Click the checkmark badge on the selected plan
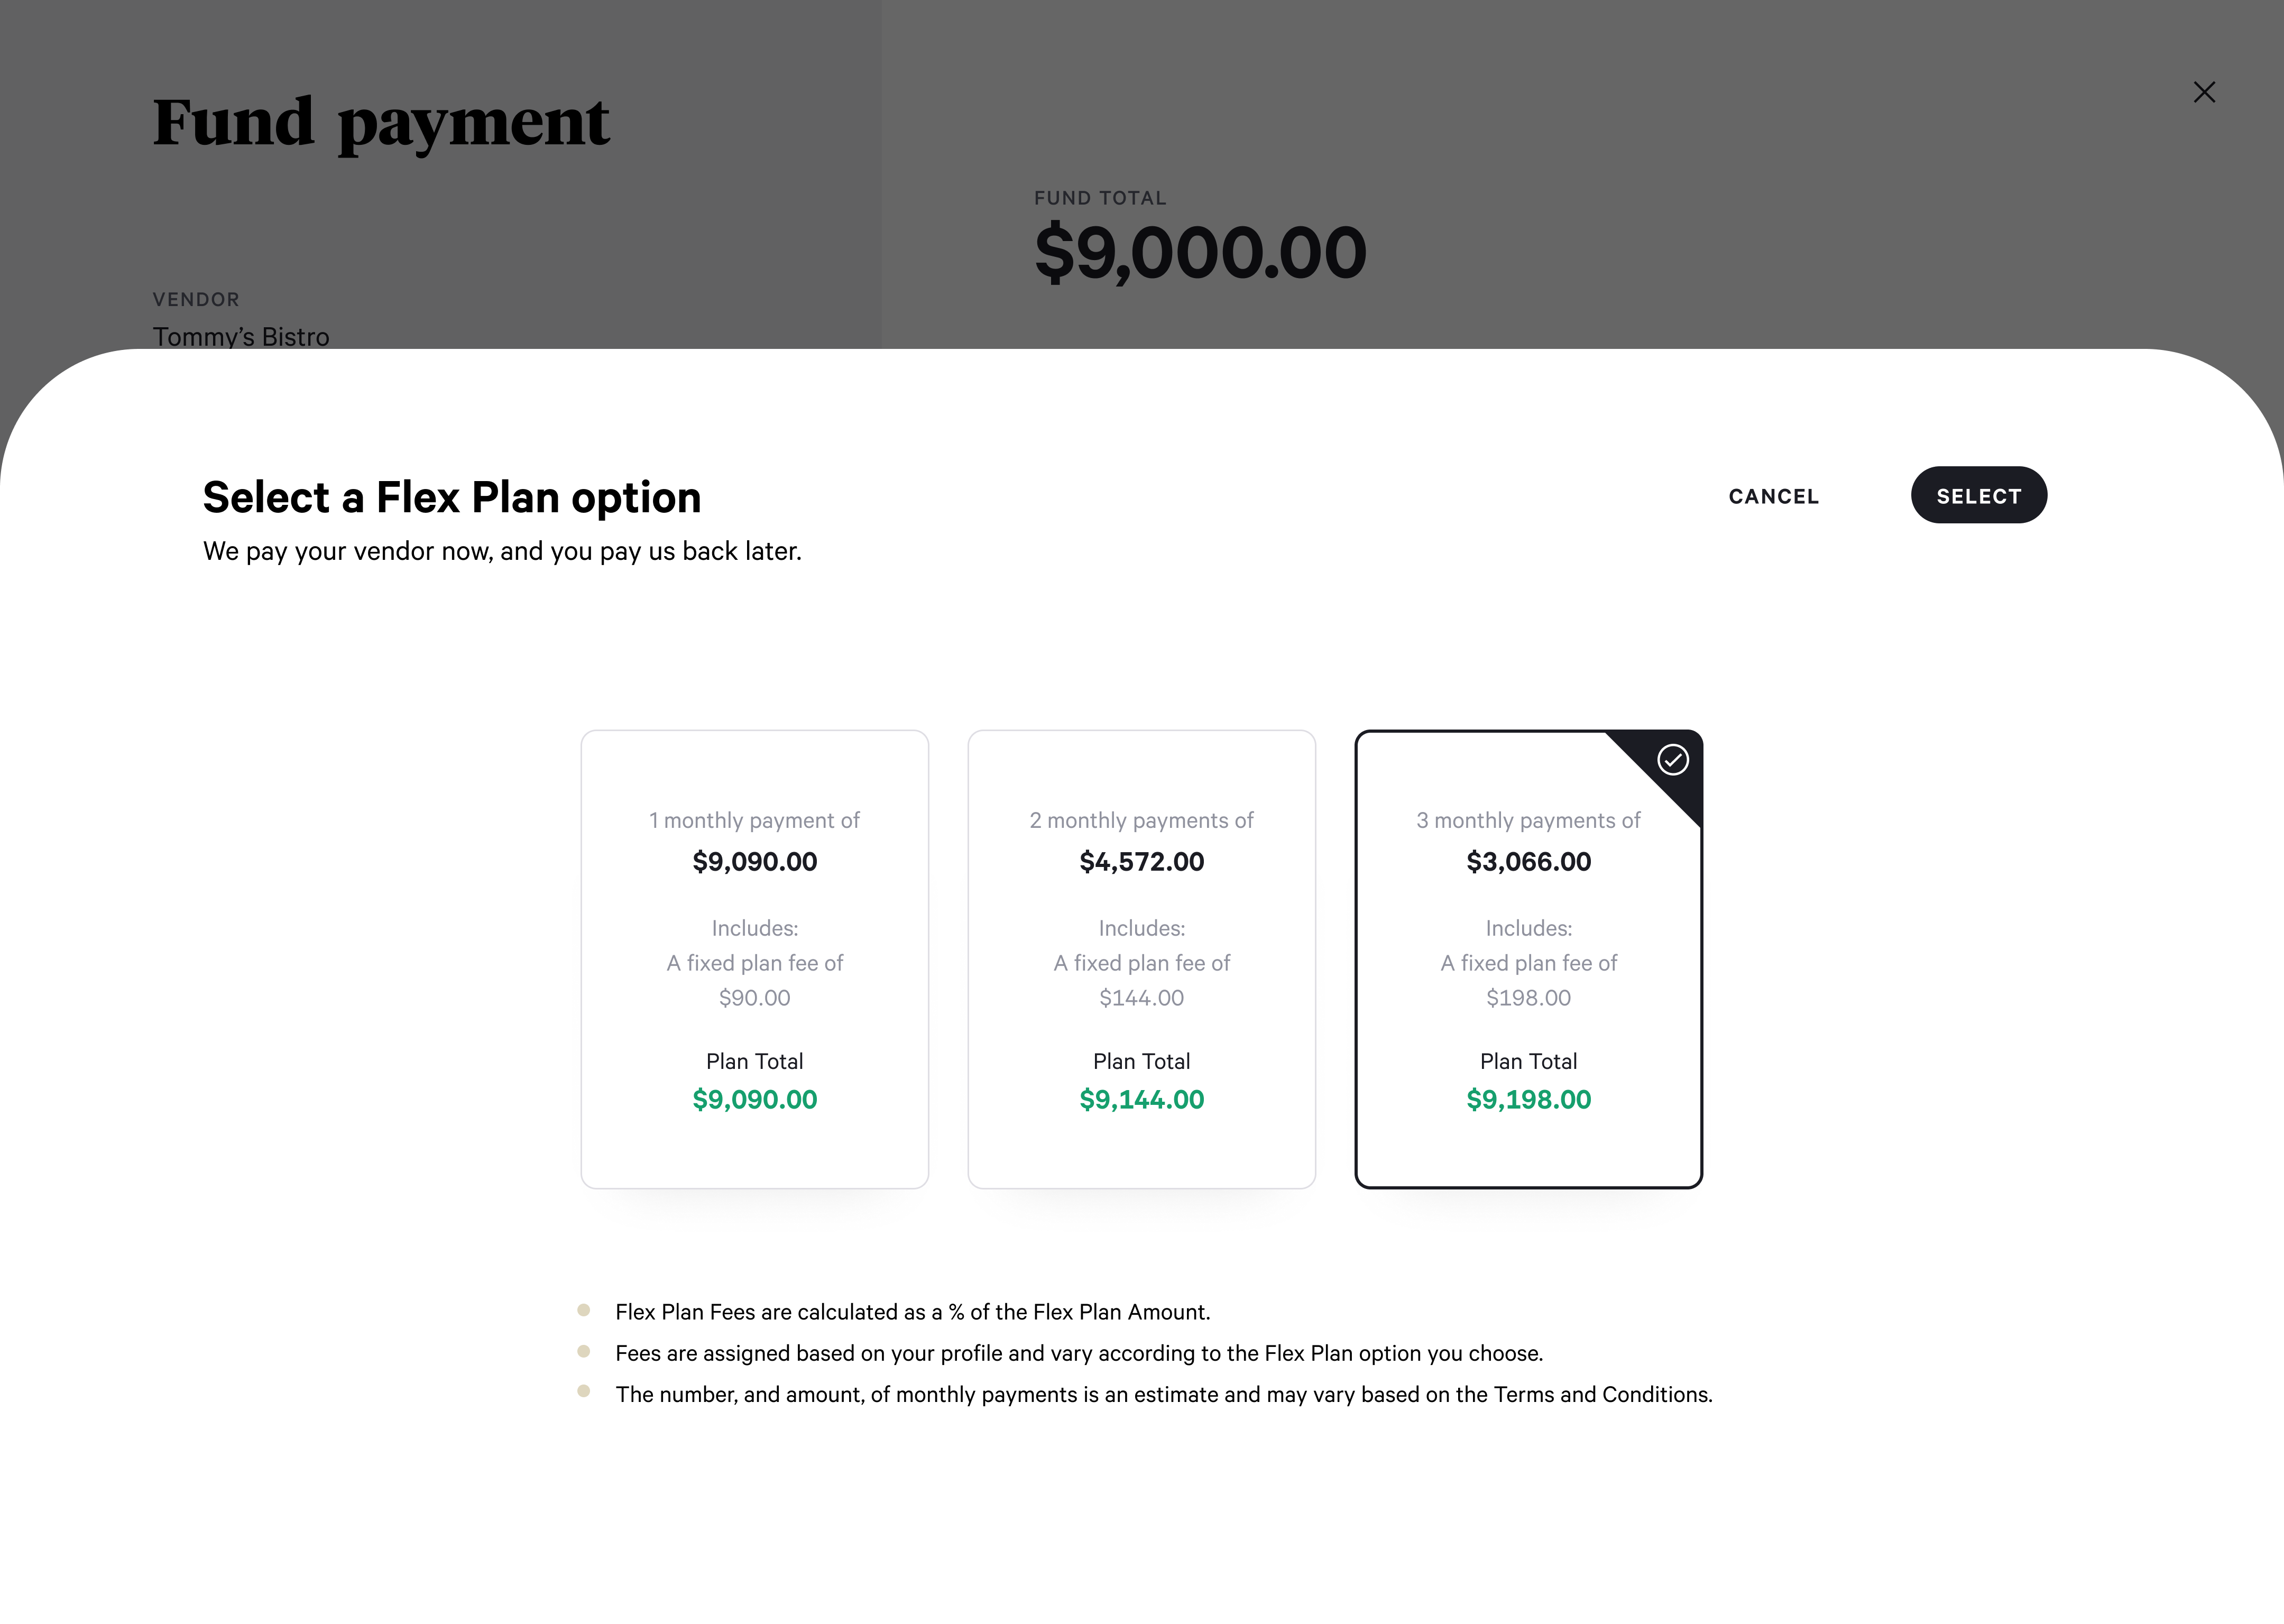2284x1624 pixels. (1673, 760)
